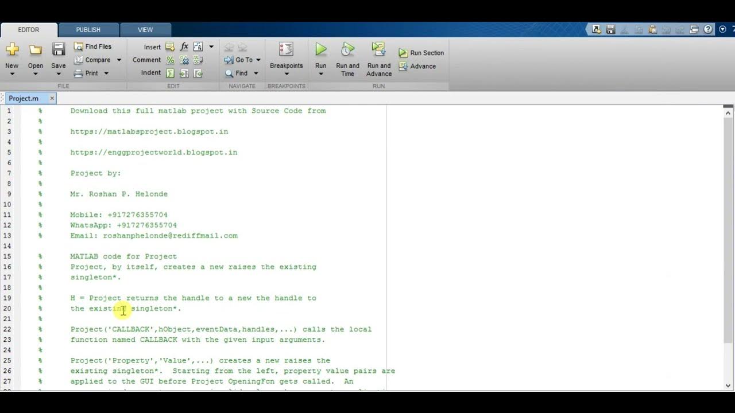Click the Compare button
This screenshot has height=413, width=735.
[x=92, y=60]
